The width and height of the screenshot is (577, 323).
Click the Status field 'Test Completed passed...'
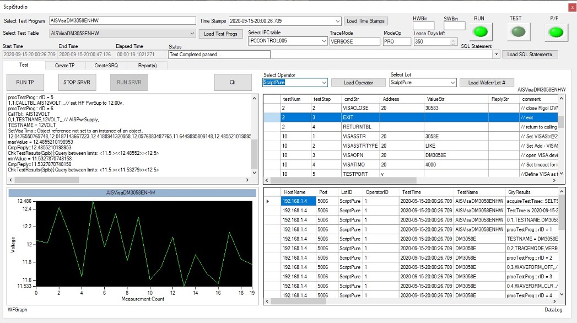click(x=219, y=55)
